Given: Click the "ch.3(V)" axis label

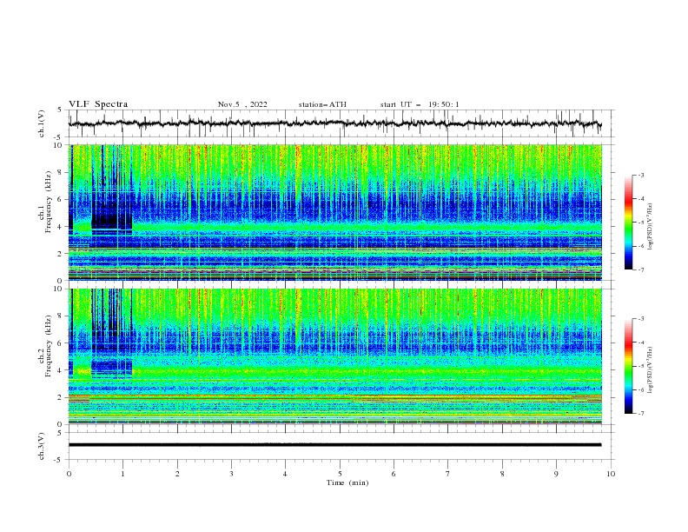Looking at the screenshot, I should [x=42, y=446].
